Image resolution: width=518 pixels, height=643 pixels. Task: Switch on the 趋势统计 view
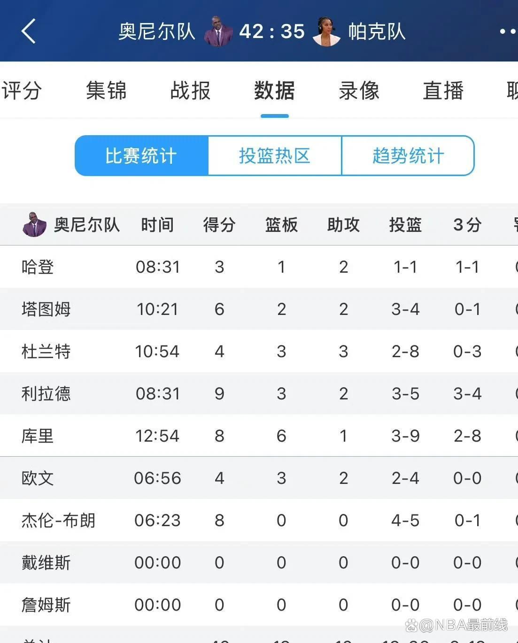(408, 156)
